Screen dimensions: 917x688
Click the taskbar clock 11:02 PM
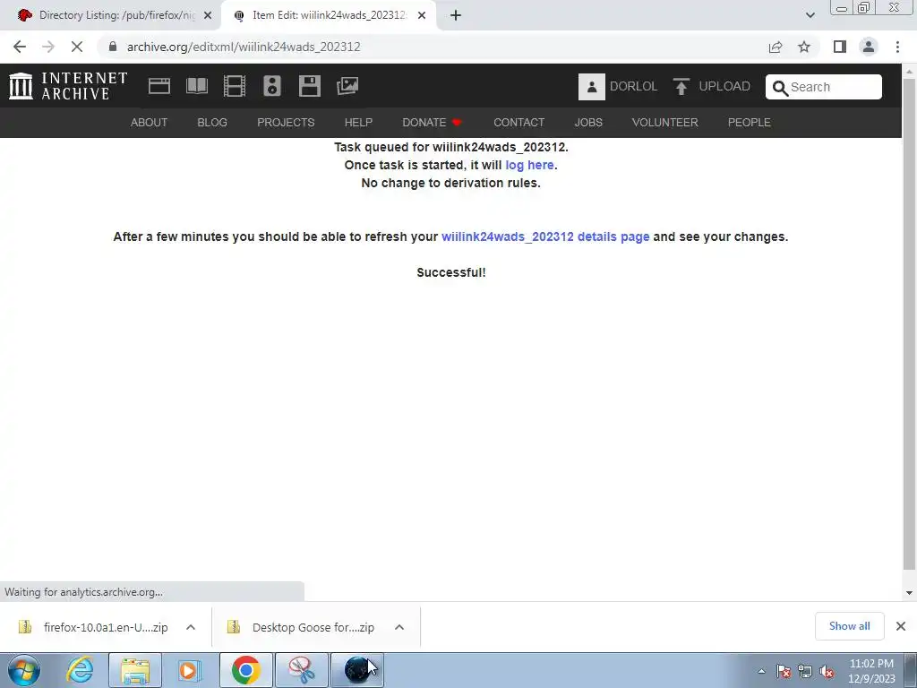(871, 664)
